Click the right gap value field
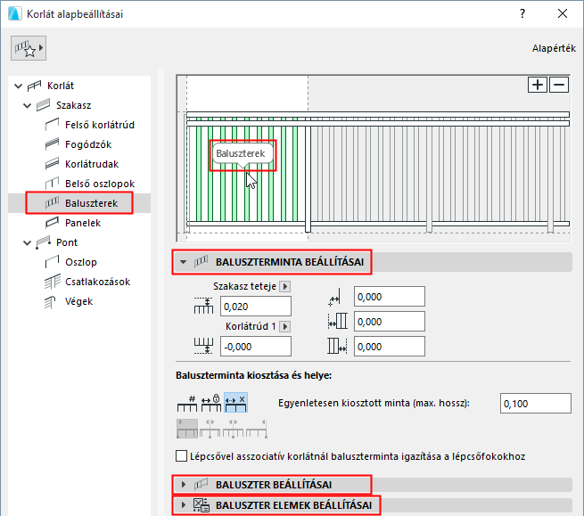The height and width of the screenshot is (516, 584). pos(390,347)
